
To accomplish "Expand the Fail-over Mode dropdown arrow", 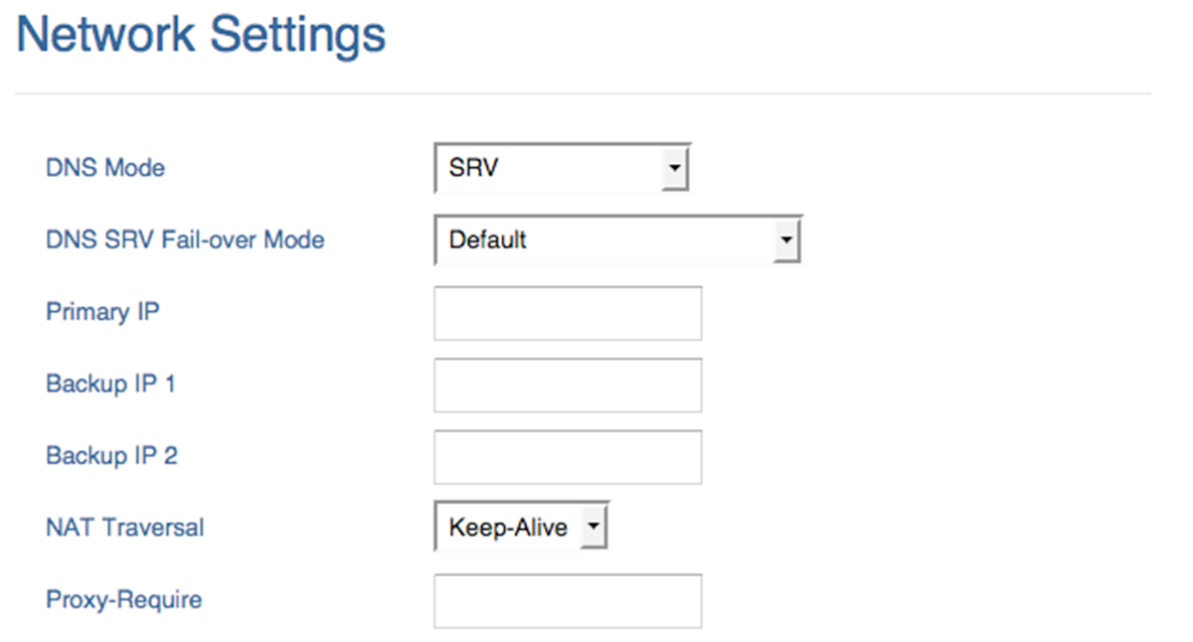I will [786, 241].
